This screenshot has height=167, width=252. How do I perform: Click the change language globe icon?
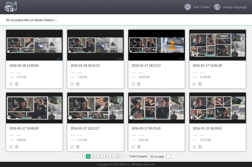(217, 7)
